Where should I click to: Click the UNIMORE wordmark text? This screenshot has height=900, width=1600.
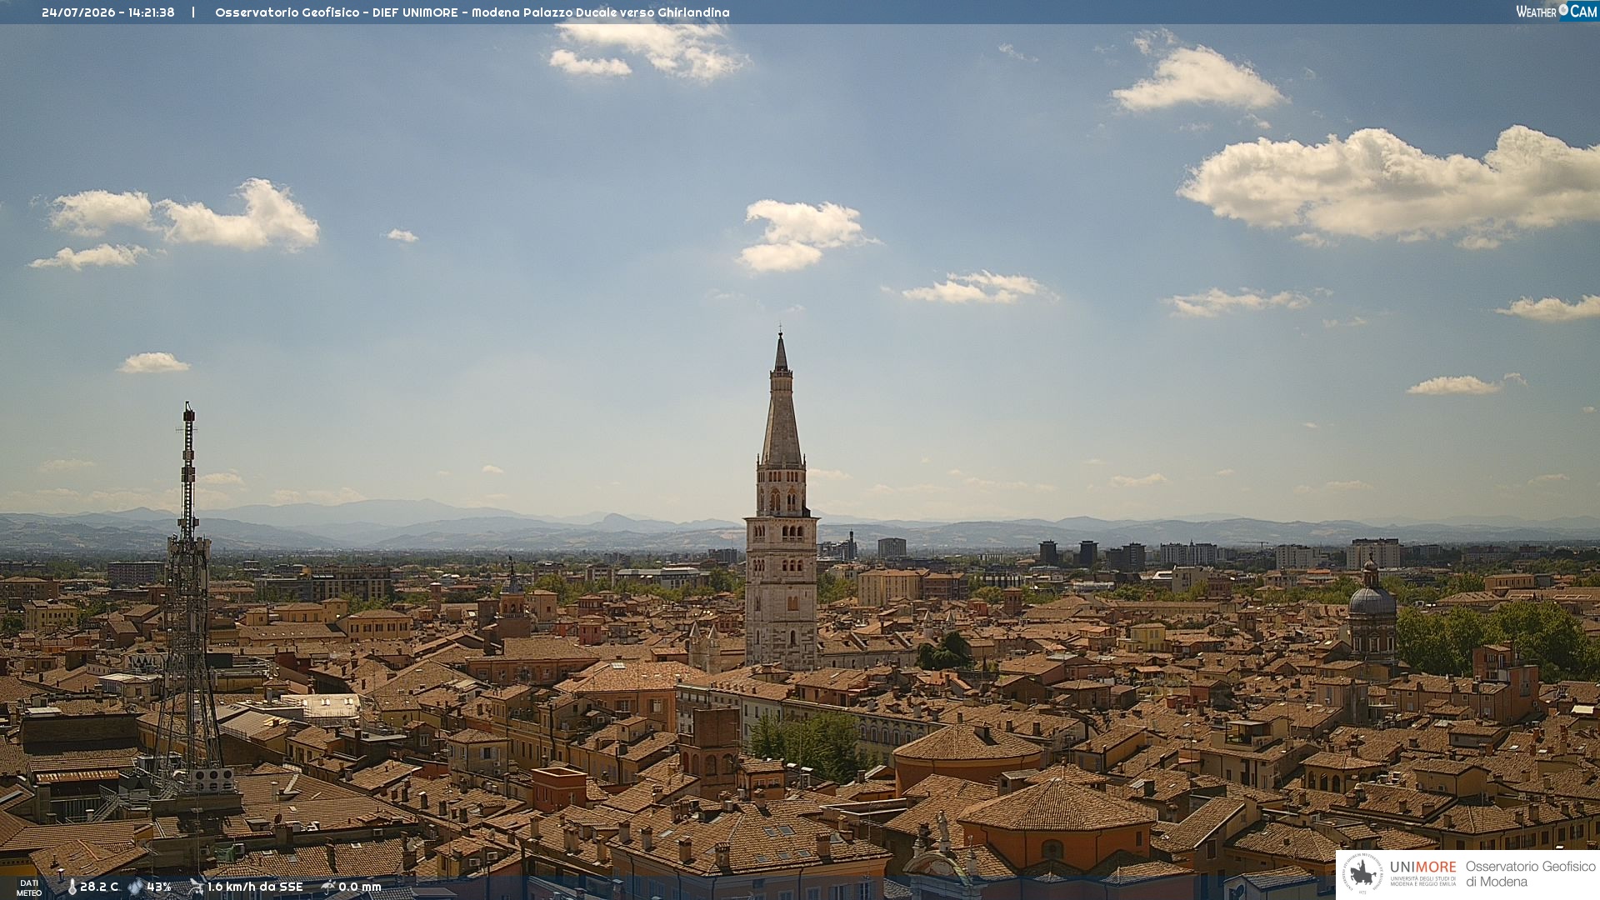click(x=1423, y=867)
